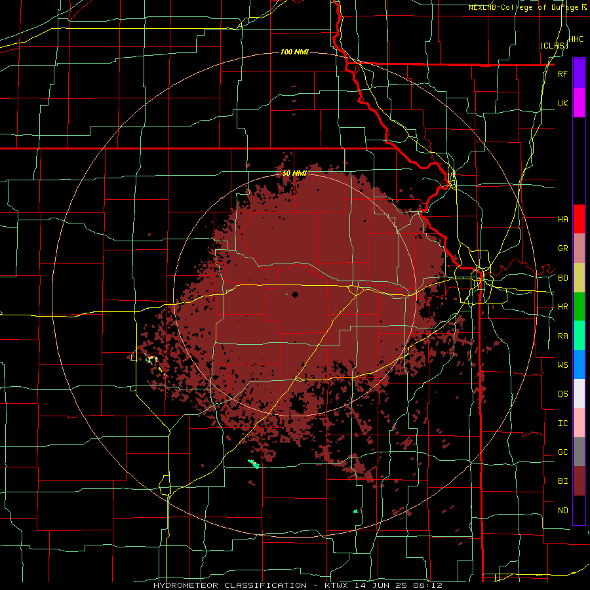The width and height of the screenshot is (590, 590).
Task: Click the RA legend label
Action: [x=562, y=336]
